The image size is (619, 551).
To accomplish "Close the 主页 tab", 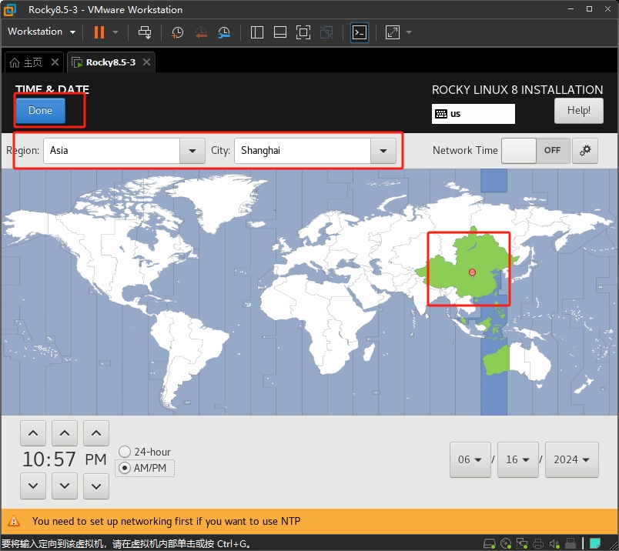I will coord(55,62).
